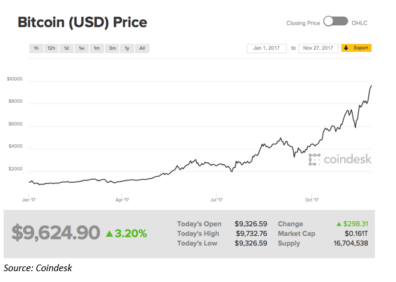
Task: Select the 1h time range
Action: 36,48
